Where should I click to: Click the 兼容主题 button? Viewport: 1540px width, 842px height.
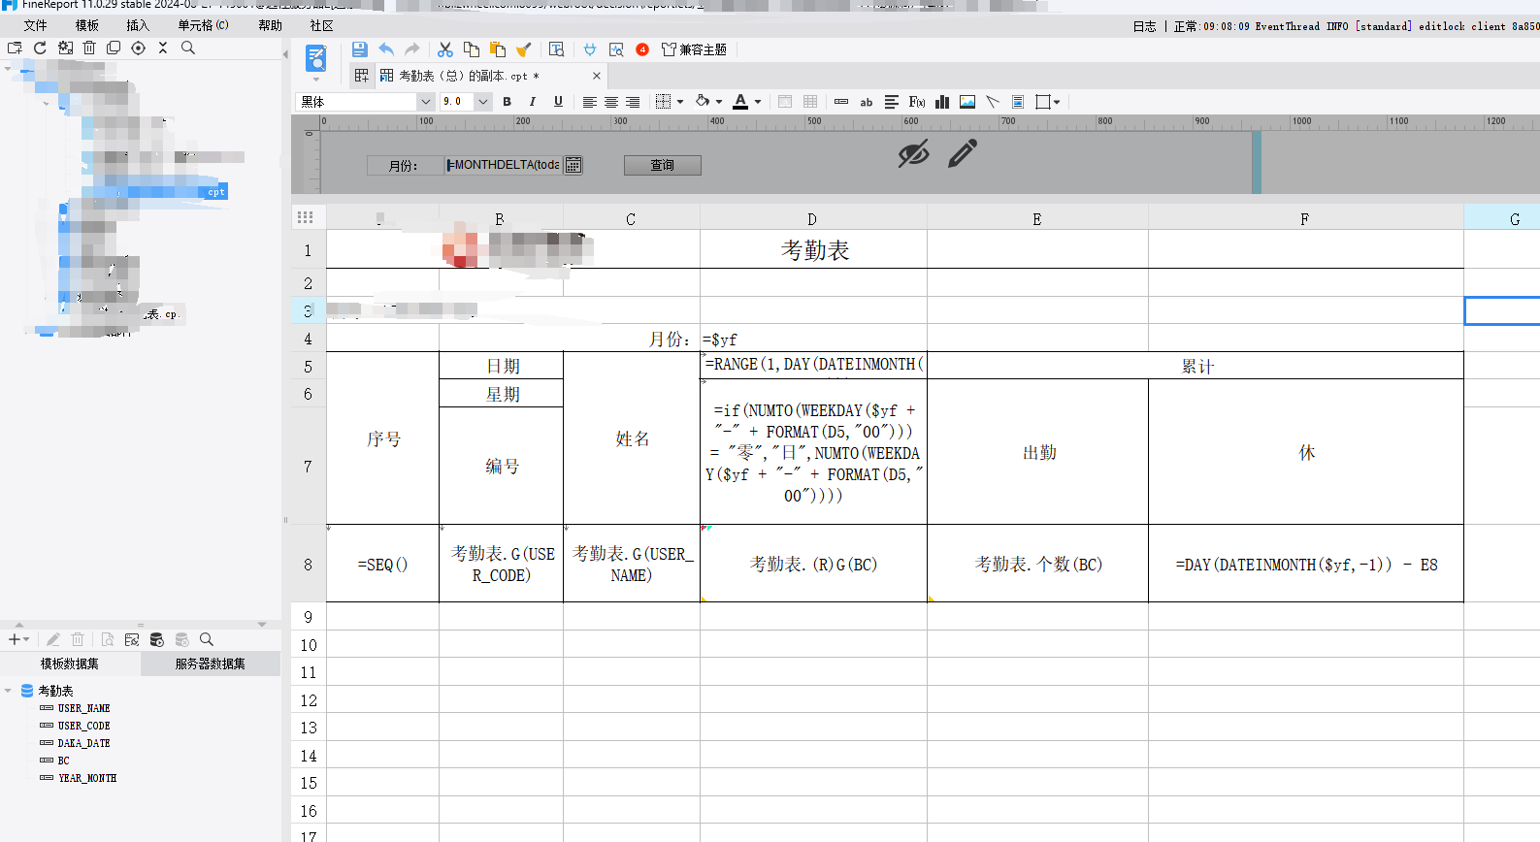tap(694, 49)
